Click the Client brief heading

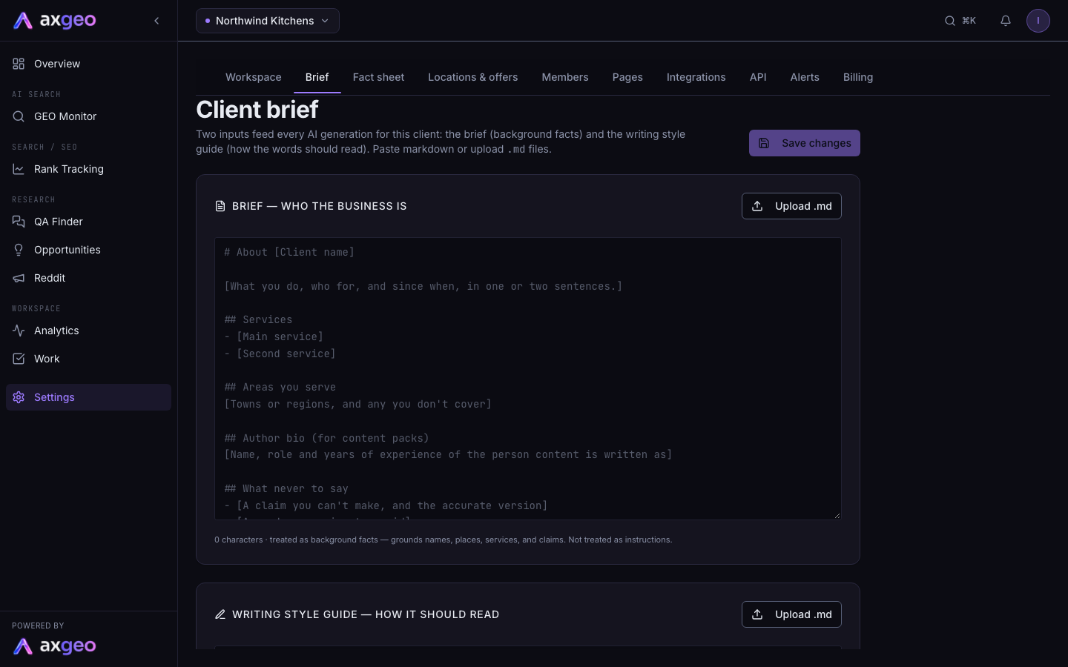tap(257, 110)
